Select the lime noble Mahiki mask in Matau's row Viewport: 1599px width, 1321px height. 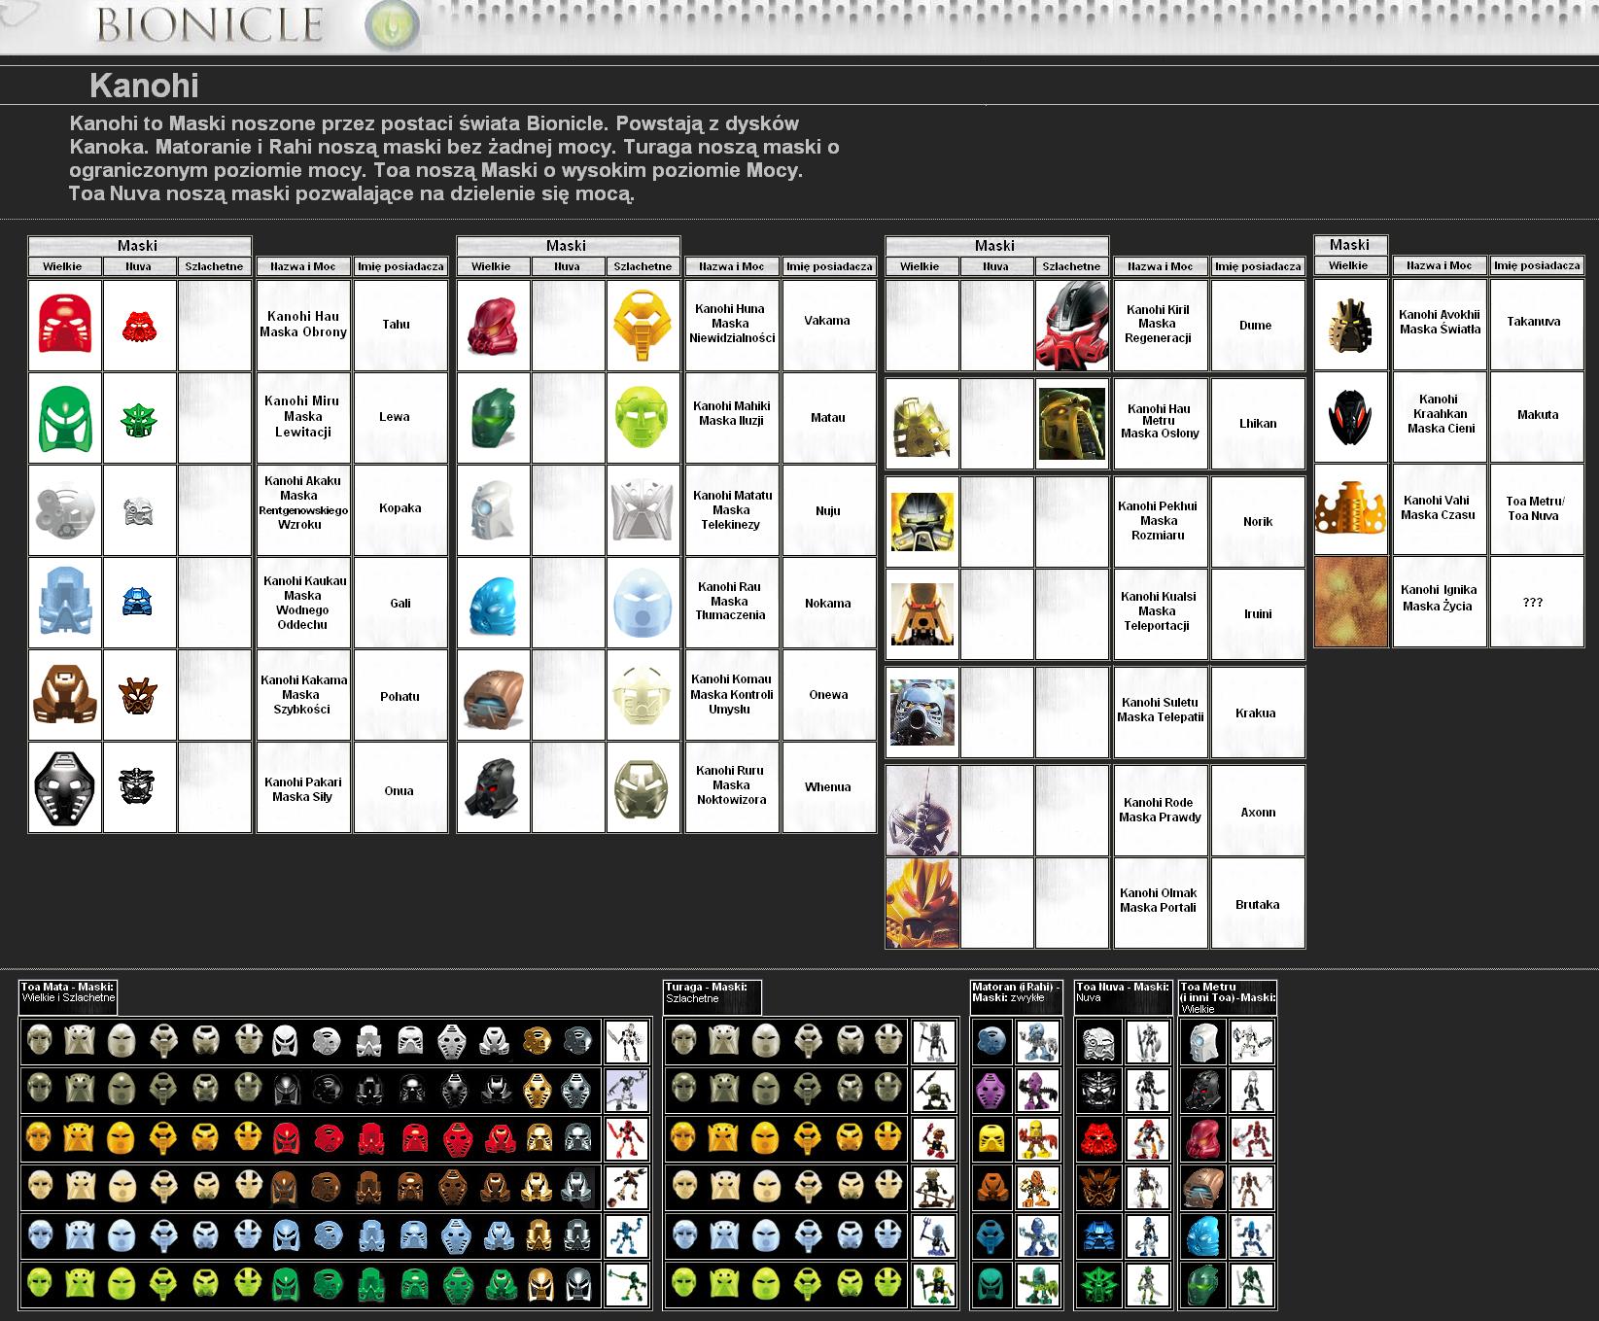coord(642,418)
